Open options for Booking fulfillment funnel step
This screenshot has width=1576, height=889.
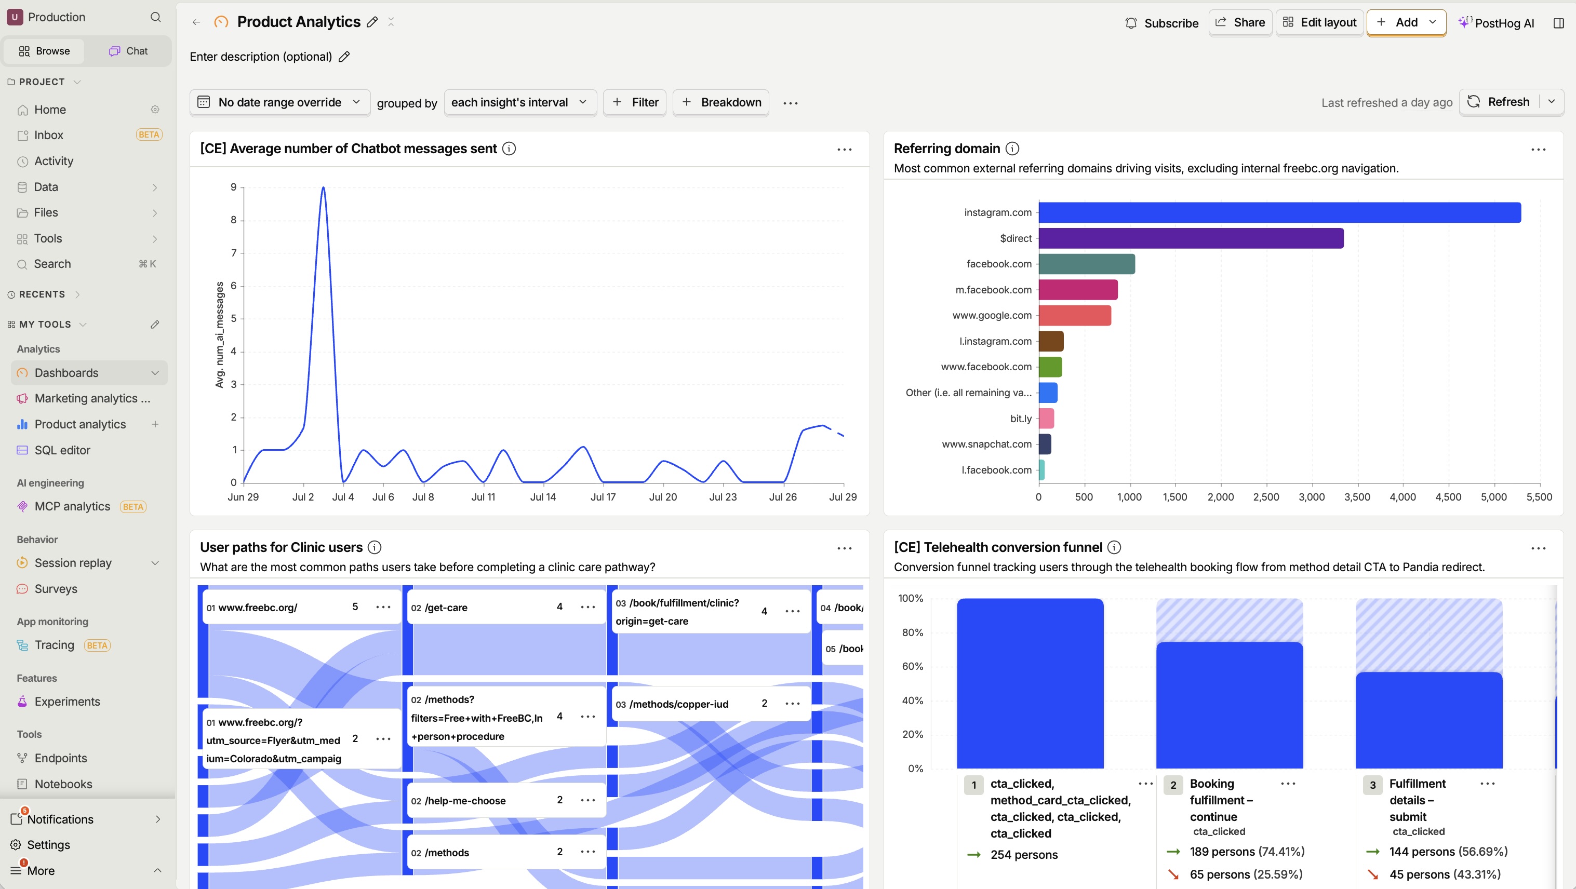1288,783
